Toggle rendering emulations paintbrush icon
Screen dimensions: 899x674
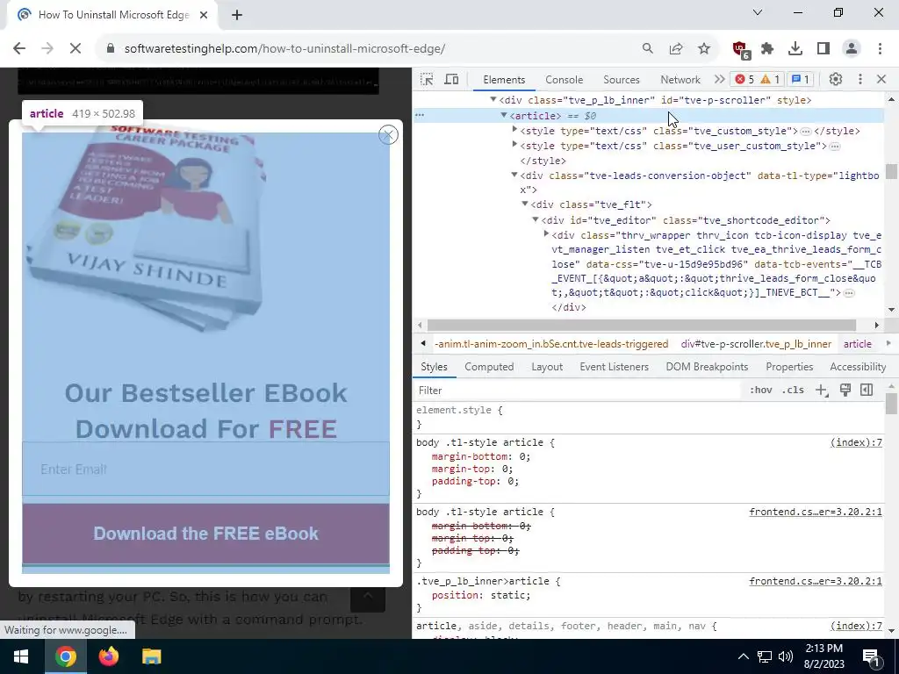pyautogui.click(x=845, y=391)
